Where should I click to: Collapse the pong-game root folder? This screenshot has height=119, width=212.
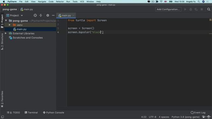coord(6,20)
